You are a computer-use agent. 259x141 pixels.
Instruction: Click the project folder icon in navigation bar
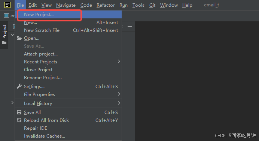pos(6,15)
